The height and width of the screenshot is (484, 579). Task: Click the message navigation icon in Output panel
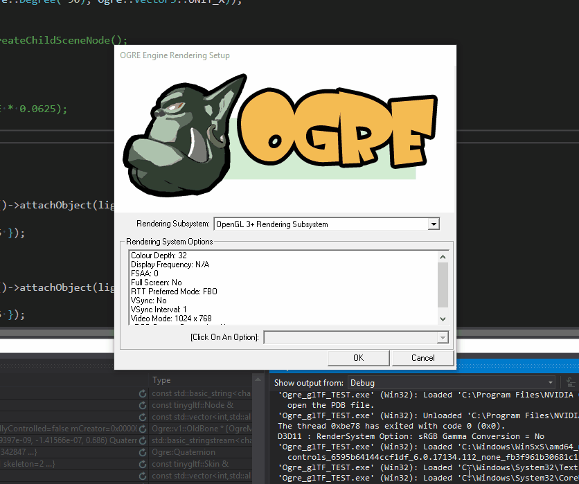(x=569, y=382)
